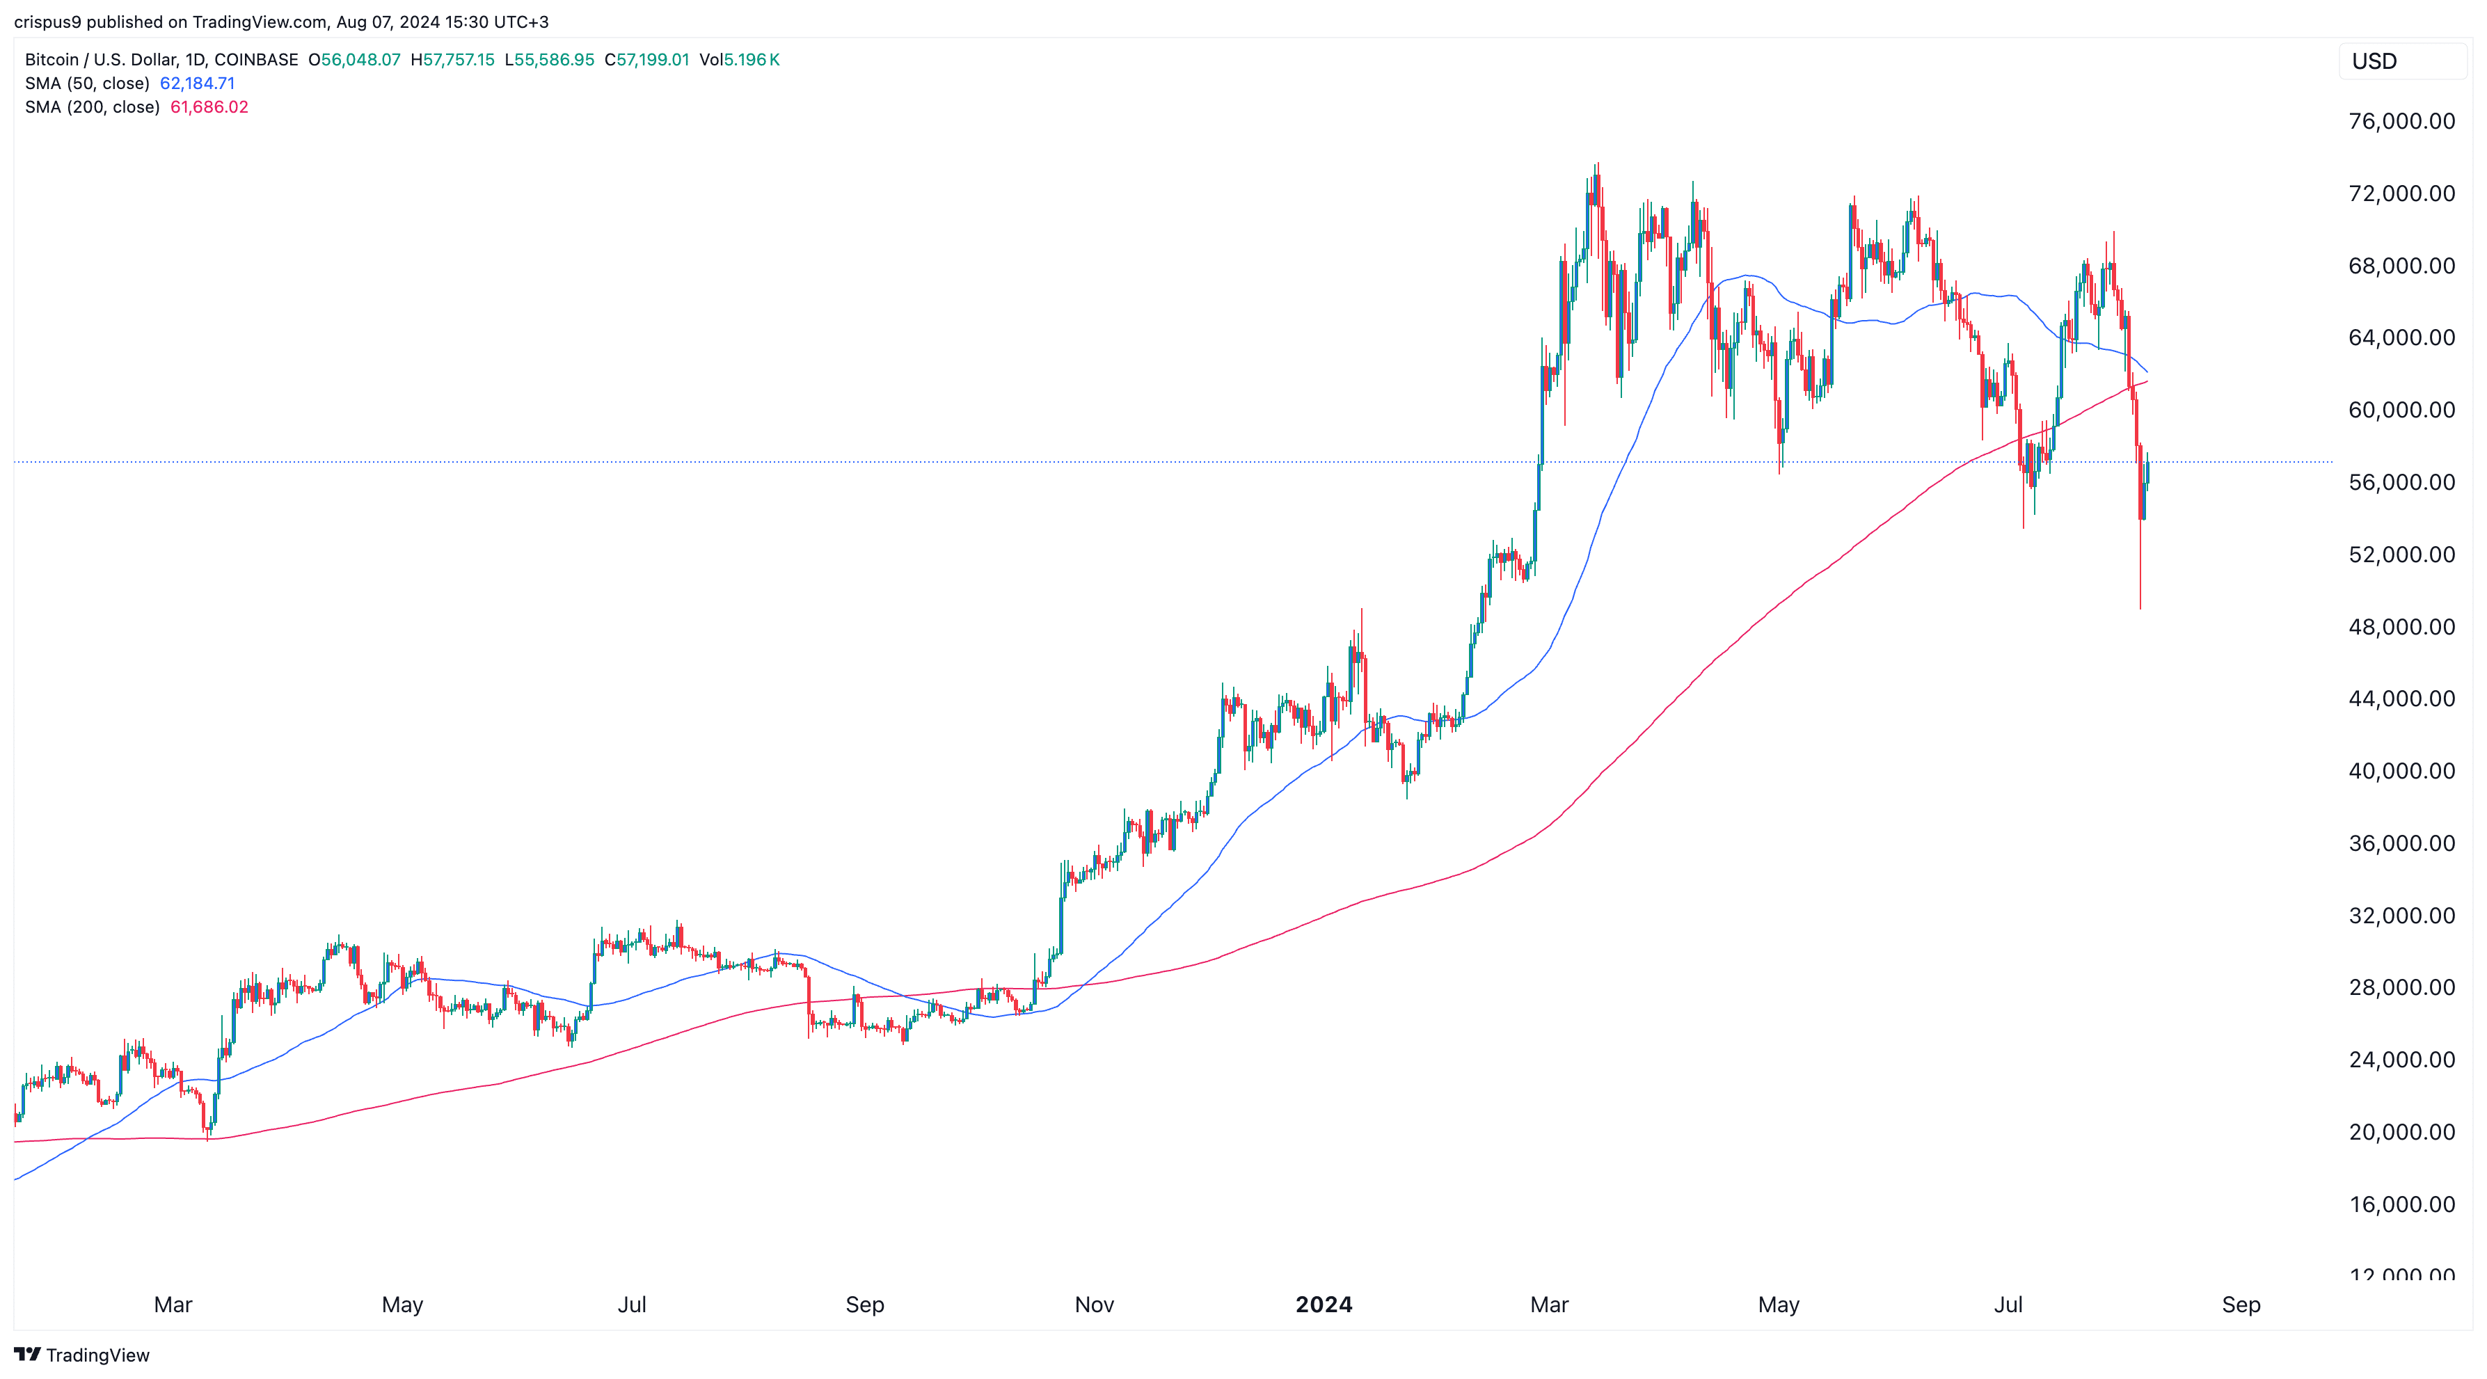This screenshot has height=1379, width=2487.
Task: Click the 36,000.00 price axis label
Action: coord(2402,843)
